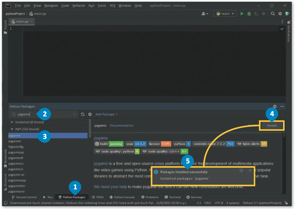Viewport: 295px width, 209px height.
Task: Open the Run tool window tab
Action: click(48, 197)
